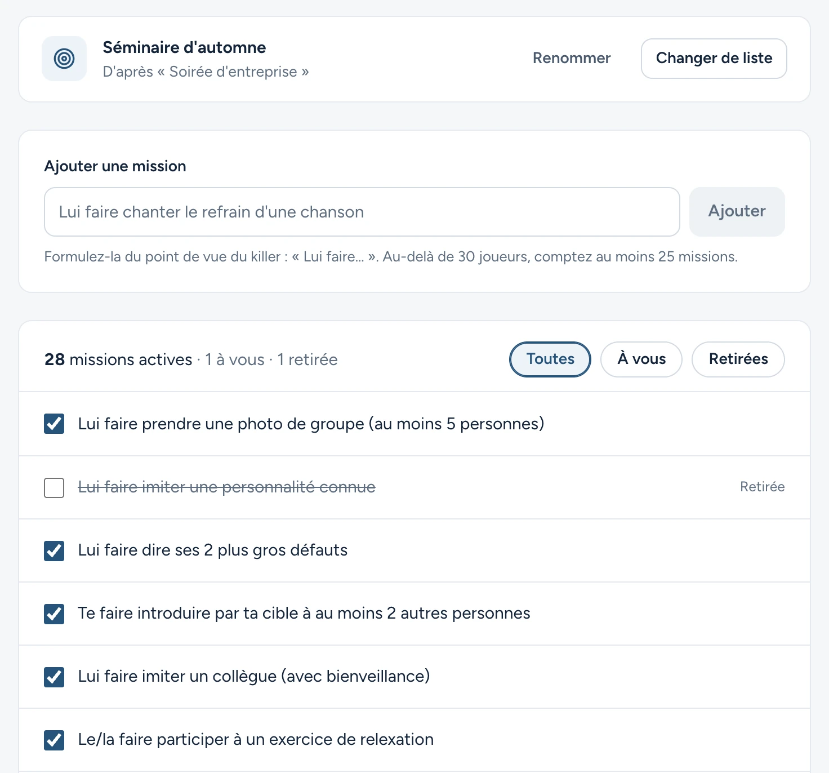Uncheck the 2 plus gros défauts mission
The height and width of the screenshot is (773, 829).
54,551
